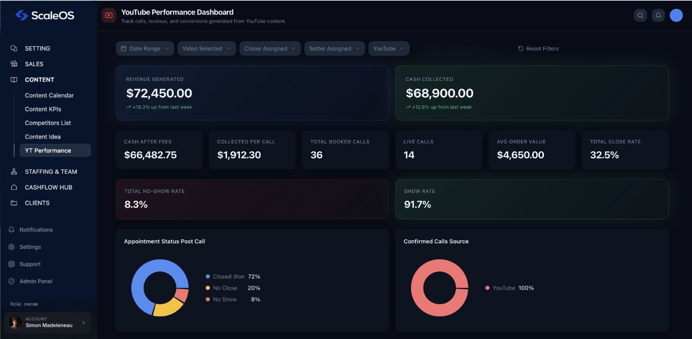Image resolution: width=692 pixels, height=339 pixels.
Task: Select Competitors List in the sidebar
Action: click(48, 123)
